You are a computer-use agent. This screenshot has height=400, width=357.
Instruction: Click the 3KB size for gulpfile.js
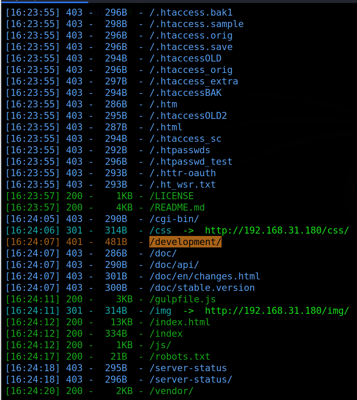pyautogui.click(x=124, y=300)
